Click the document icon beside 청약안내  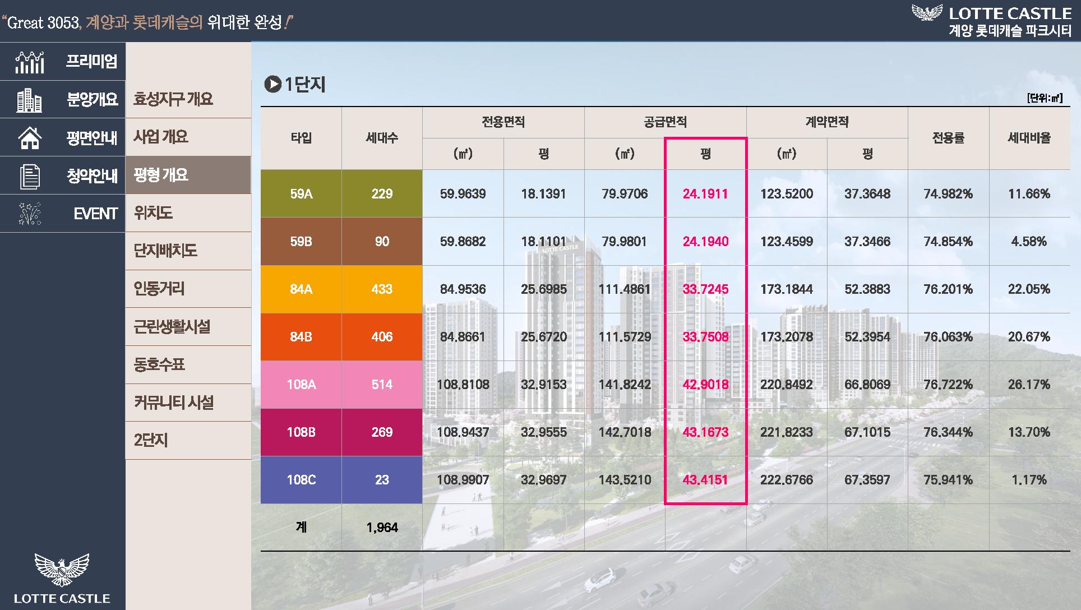[x=30, y=176]
